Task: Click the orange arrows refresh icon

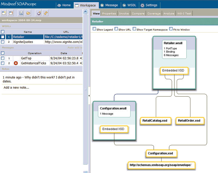Action: [46, 13]
